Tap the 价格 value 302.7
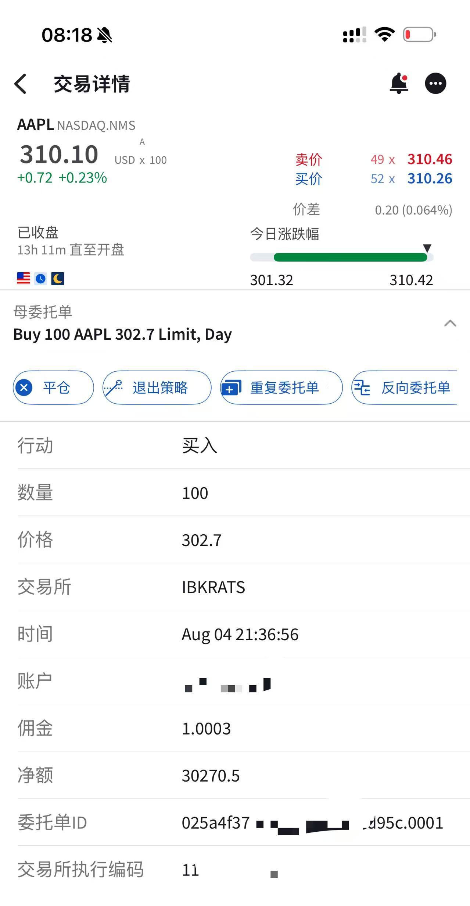 click(x=202, y=540)
